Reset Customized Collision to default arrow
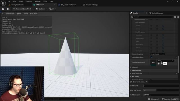 pos(176,57)
